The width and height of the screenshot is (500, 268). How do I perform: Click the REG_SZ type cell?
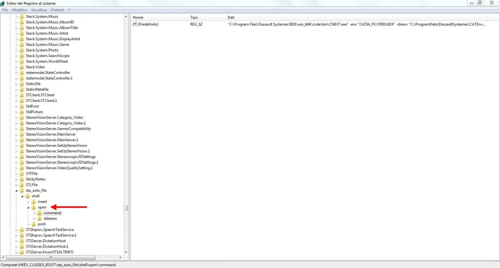(x=196, y=24)
